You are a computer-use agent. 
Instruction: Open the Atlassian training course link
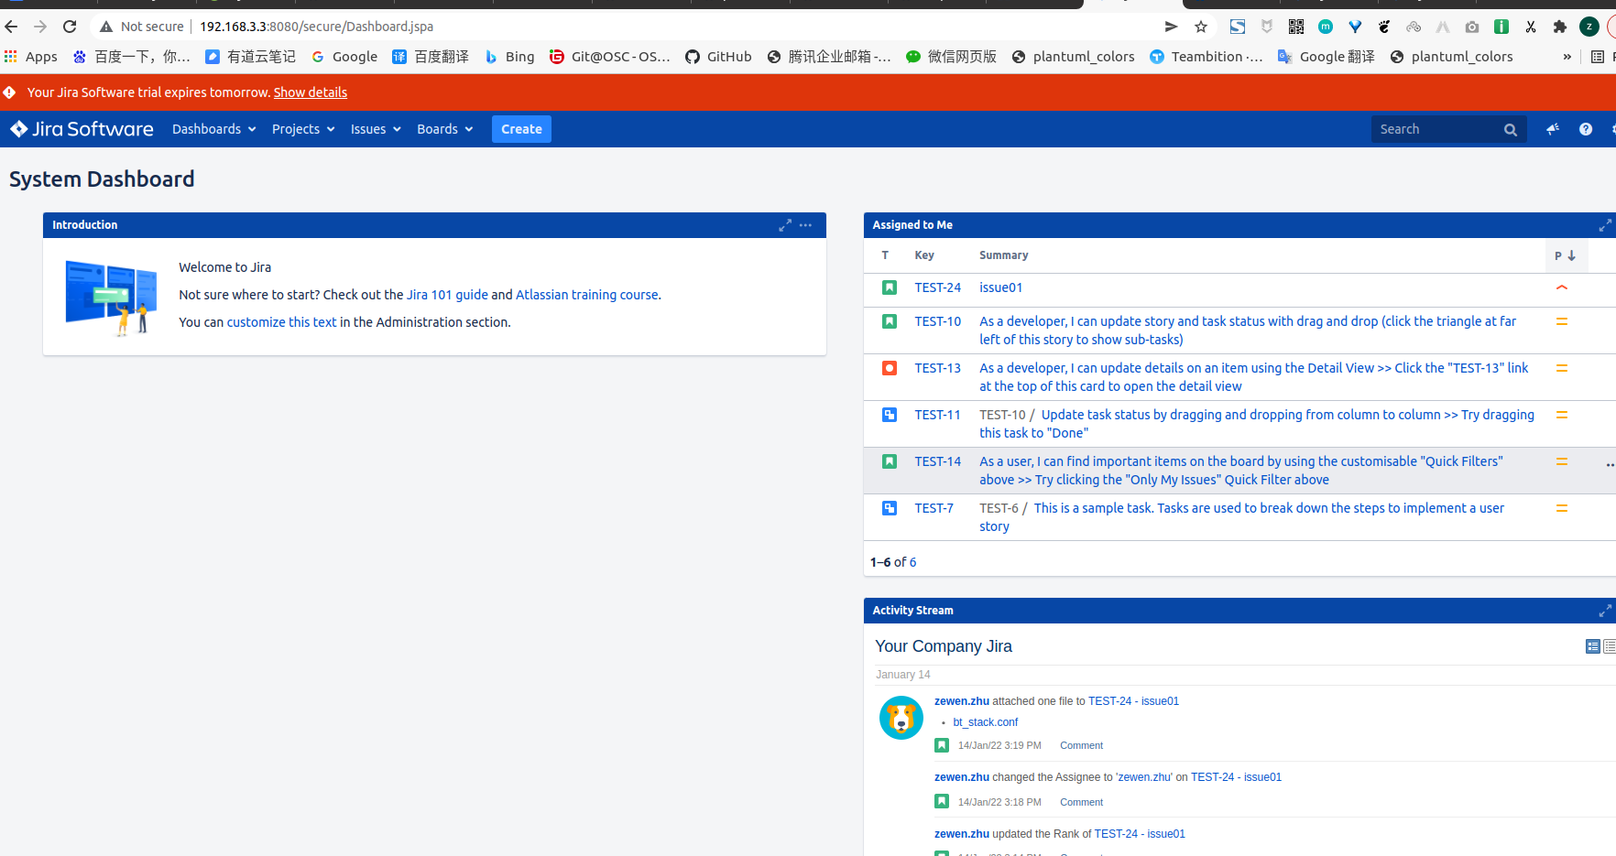[587, 295]
